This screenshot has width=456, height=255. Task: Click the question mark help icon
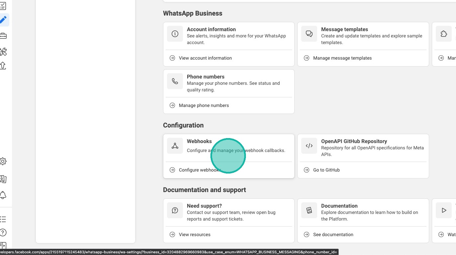pos(3,232)
